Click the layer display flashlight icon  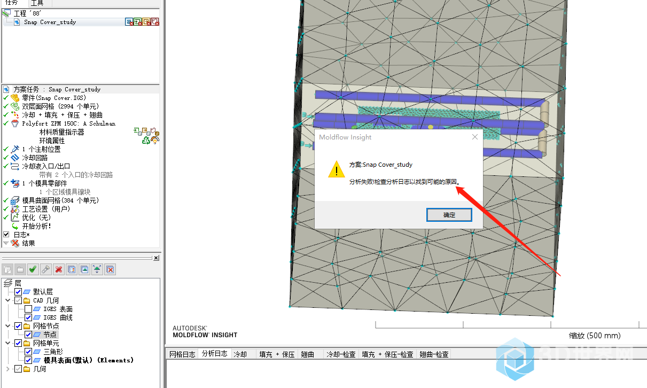pos(46,269)
